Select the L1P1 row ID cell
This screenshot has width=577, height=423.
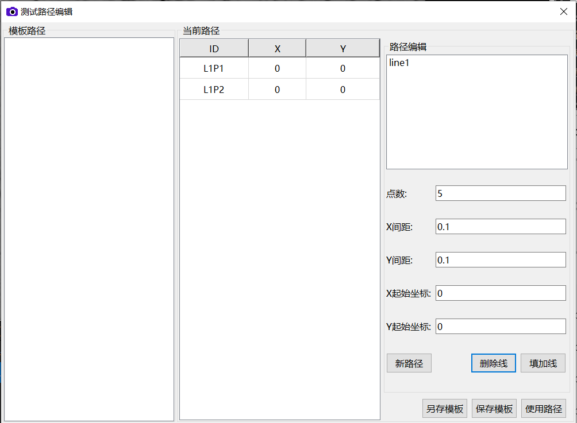pyautogui.click(x=214, y=69)
